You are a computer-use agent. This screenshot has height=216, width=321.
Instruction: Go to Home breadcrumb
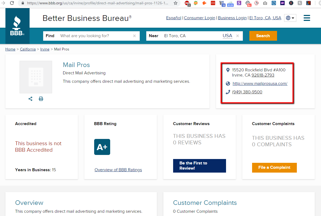coord(10,49)
